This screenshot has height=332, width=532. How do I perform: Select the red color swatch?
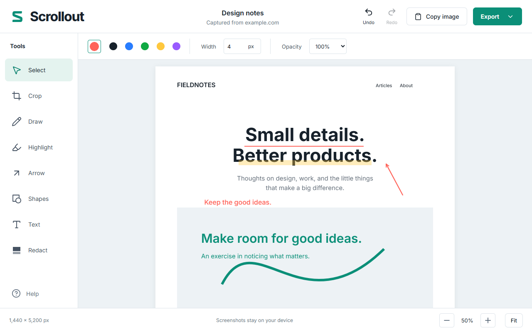coord(94,46)
